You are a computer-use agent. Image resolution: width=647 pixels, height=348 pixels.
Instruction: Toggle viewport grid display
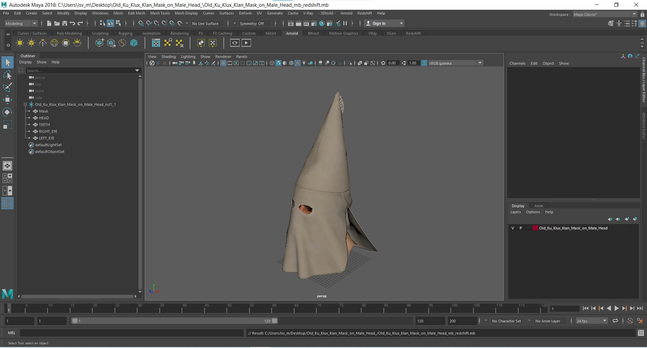point(223,63)
